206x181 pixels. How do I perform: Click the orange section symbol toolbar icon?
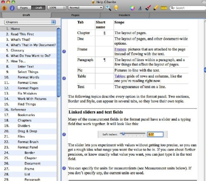coord(4,8)
